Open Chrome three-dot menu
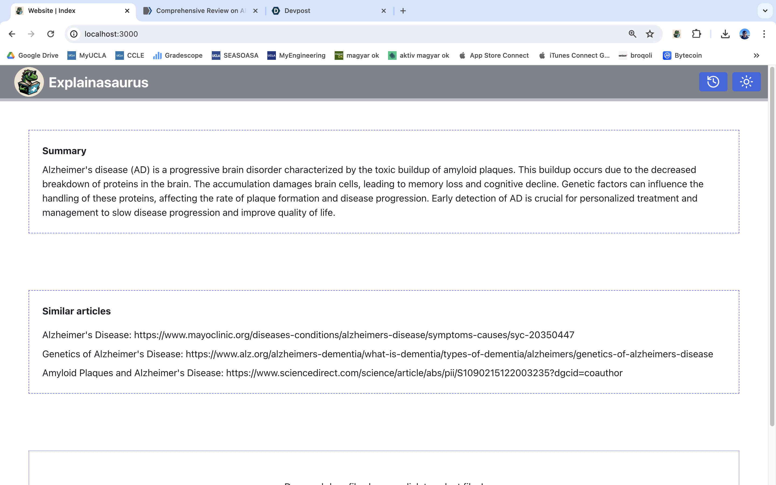 point(764,34)
